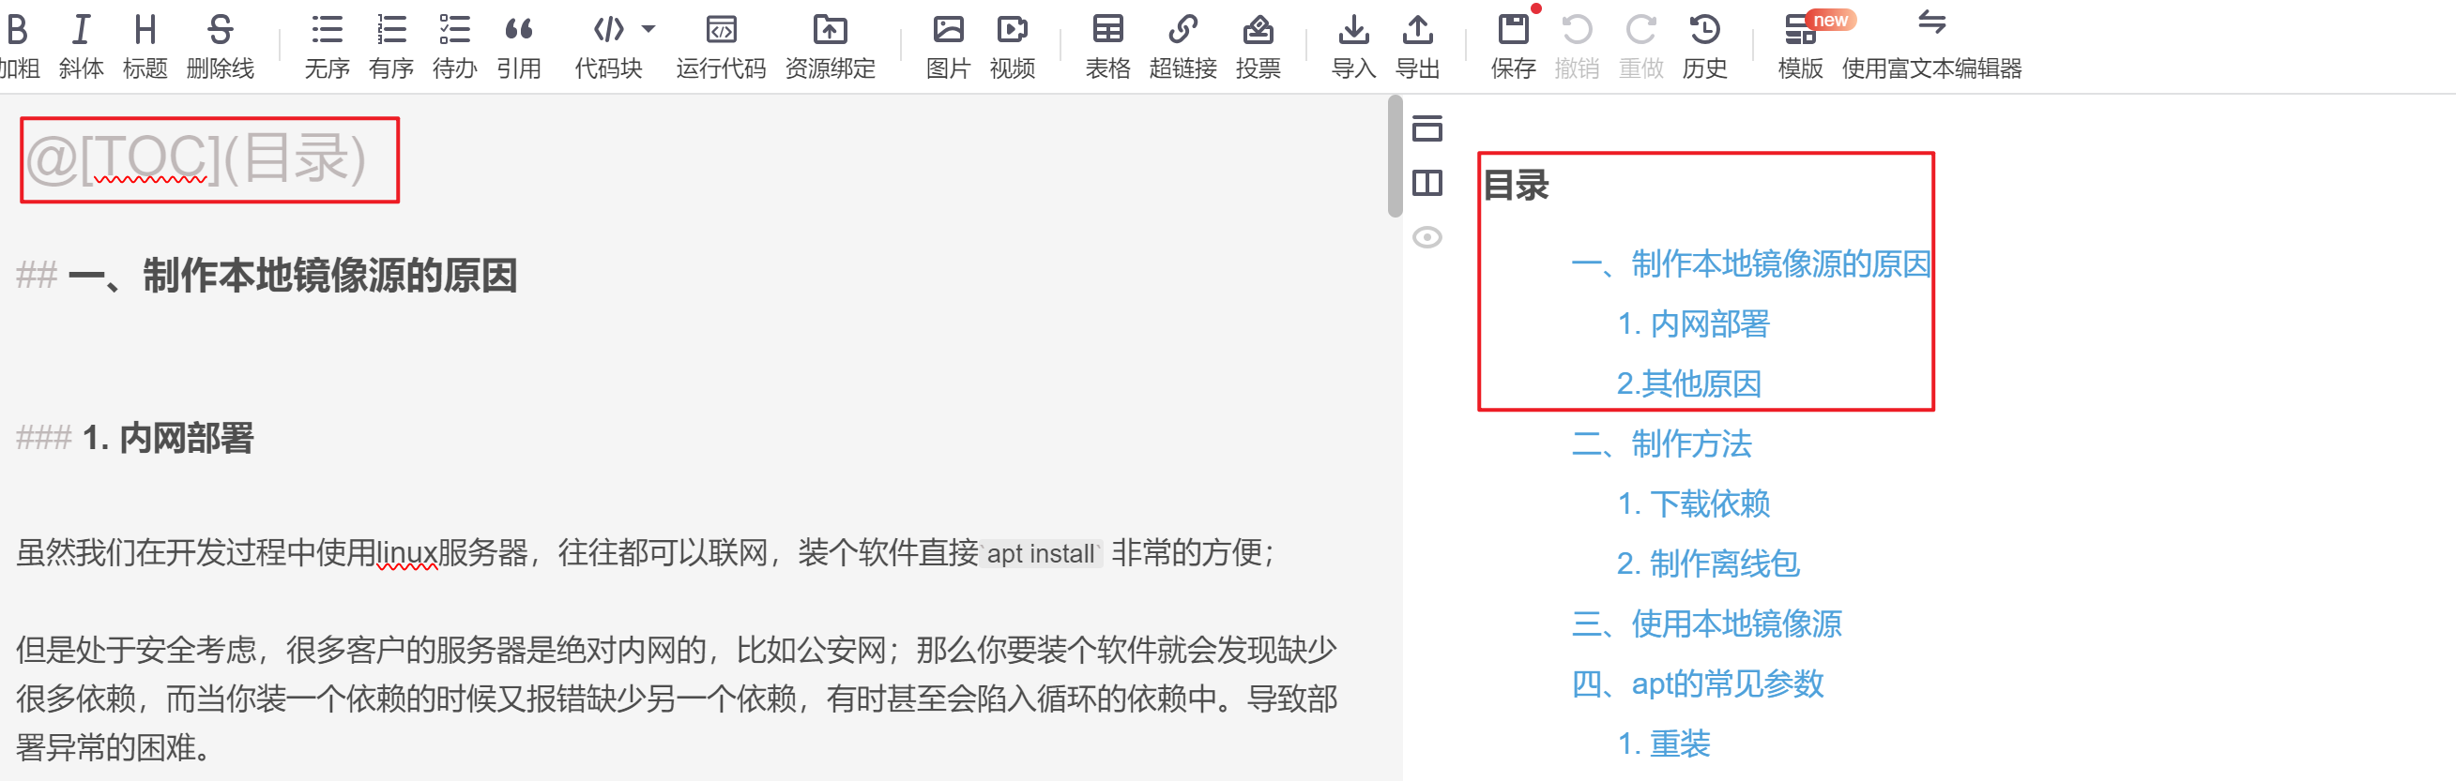Click the run code (运行代码) tool
Image resolution: width=2456 pixels, height=781 pixels.
click(721, 46)
